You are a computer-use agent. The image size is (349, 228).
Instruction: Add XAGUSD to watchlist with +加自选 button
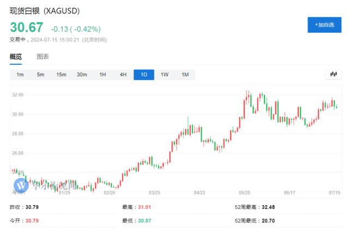click(324, 25)
